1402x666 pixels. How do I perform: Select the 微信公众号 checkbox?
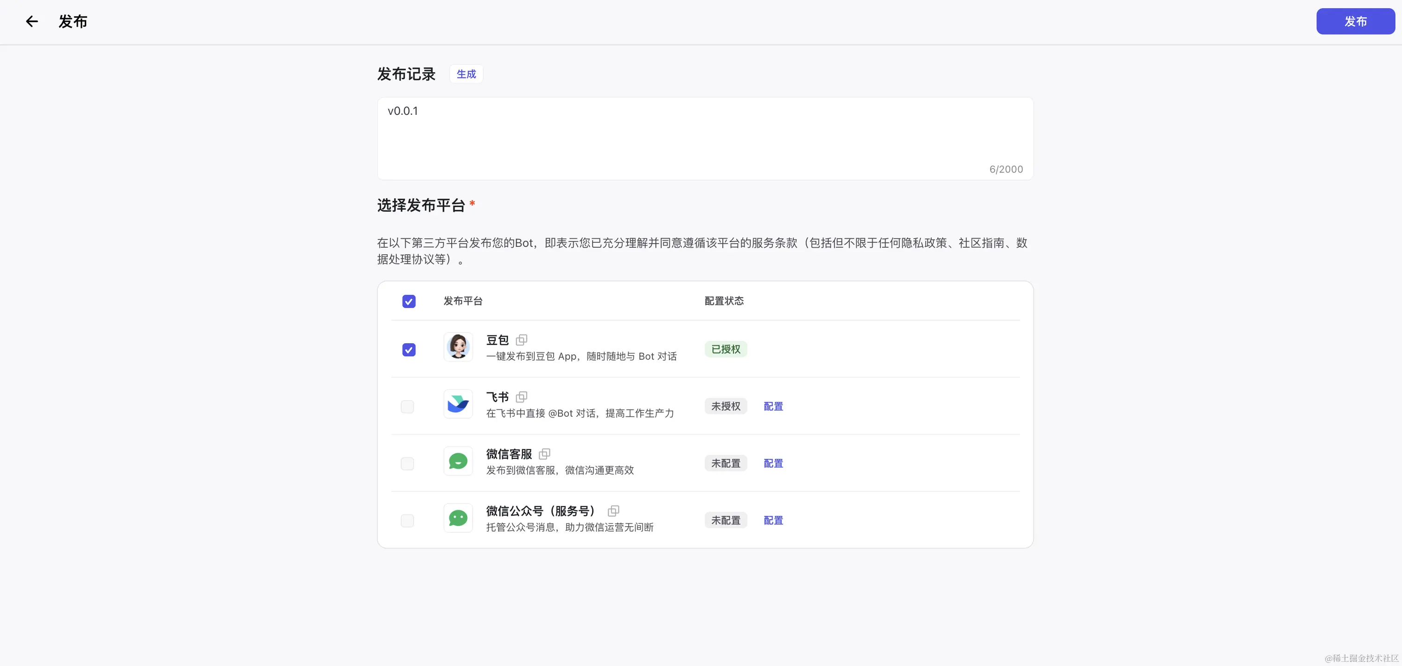(407, 521)
